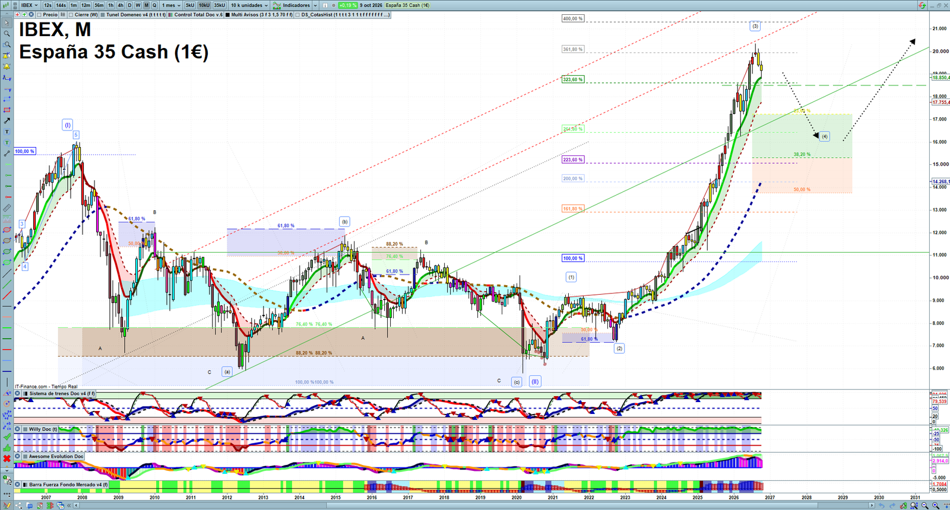The height and width of the screenshot is (510, 950).
Task: Select the W weekly timeframe
Action: point(138,5)
